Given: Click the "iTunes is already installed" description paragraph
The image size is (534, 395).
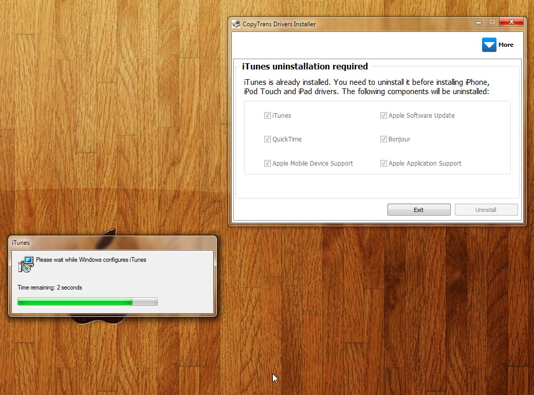Looking at the screenshot, I should click(x=366, y=87).
